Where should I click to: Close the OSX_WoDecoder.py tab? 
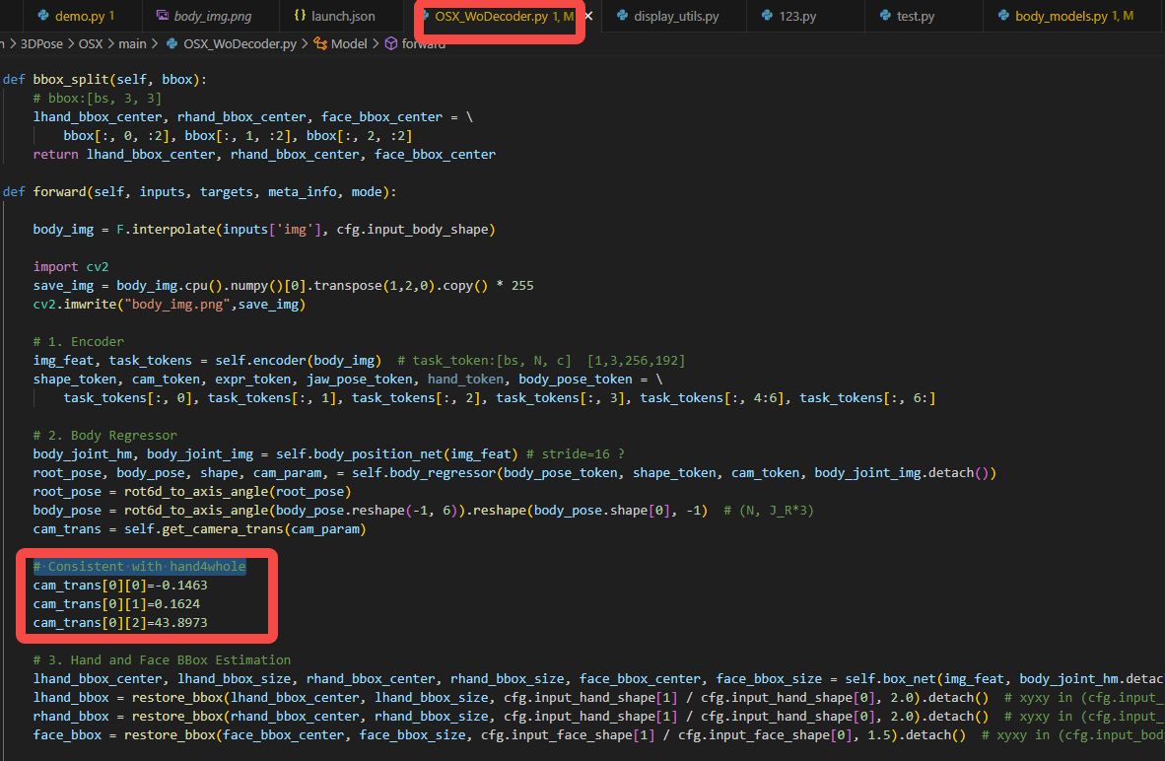click(x=588, y=16)
